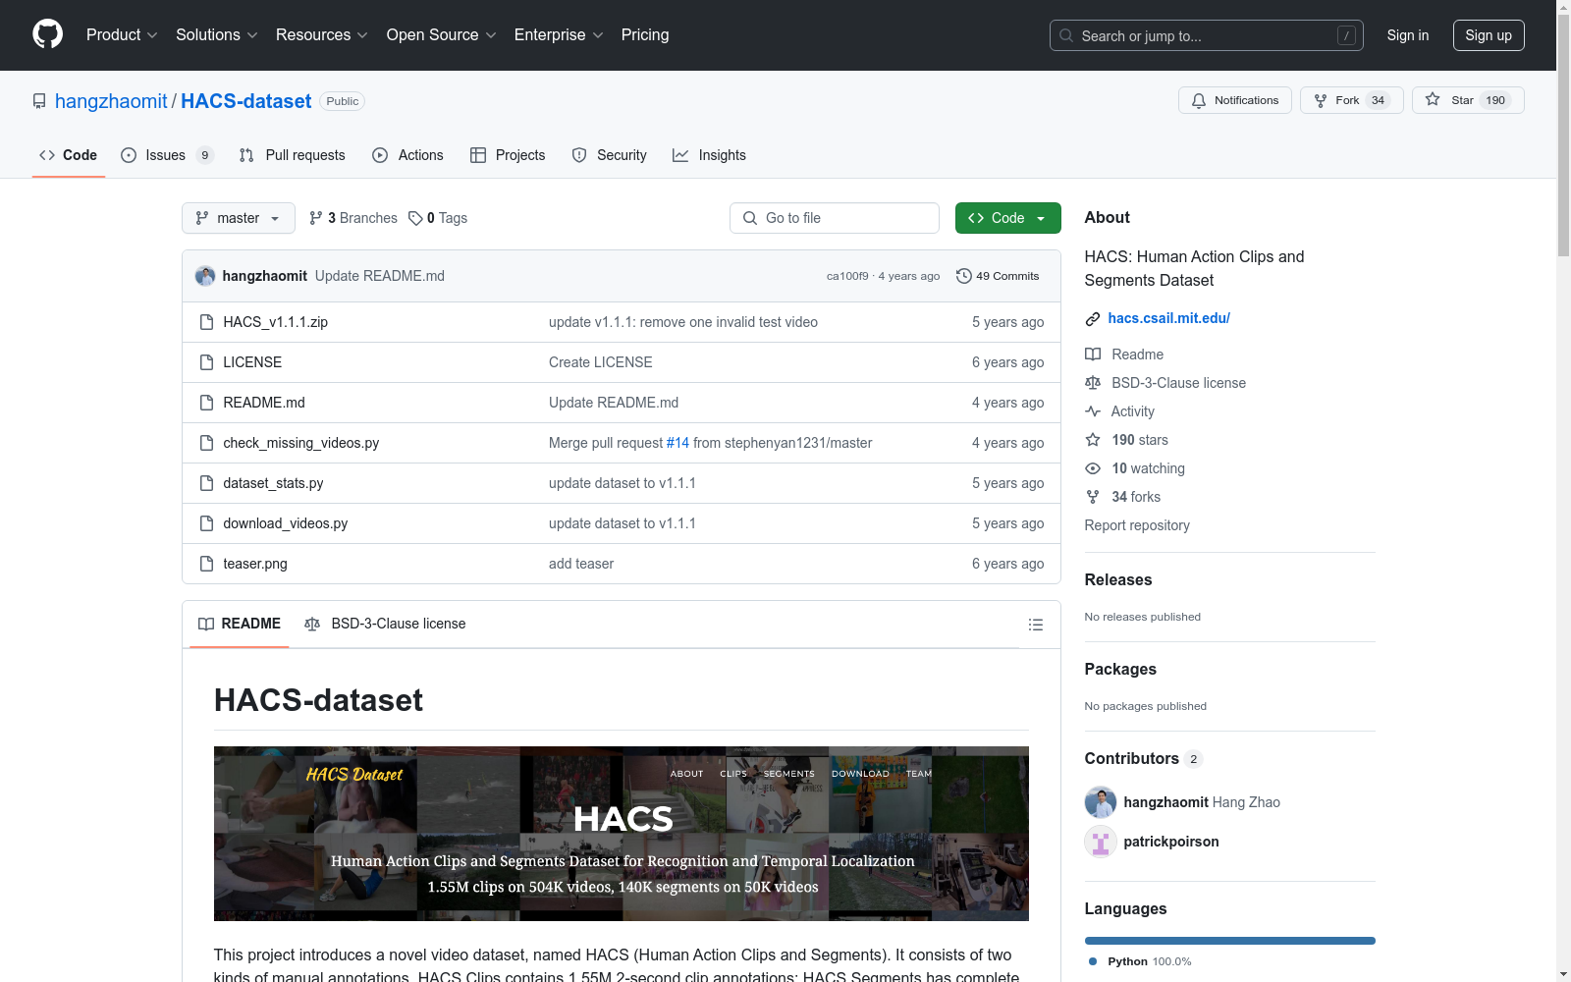
Task: Open the Actions tab
Action: [x=407, y=155]
